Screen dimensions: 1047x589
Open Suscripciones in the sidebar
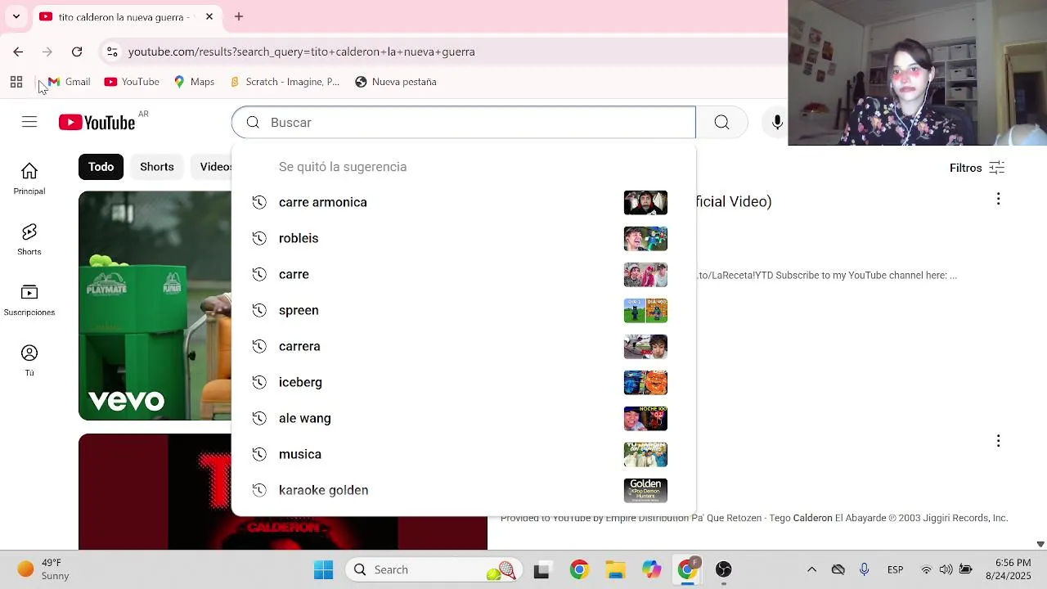coord(29,300)
